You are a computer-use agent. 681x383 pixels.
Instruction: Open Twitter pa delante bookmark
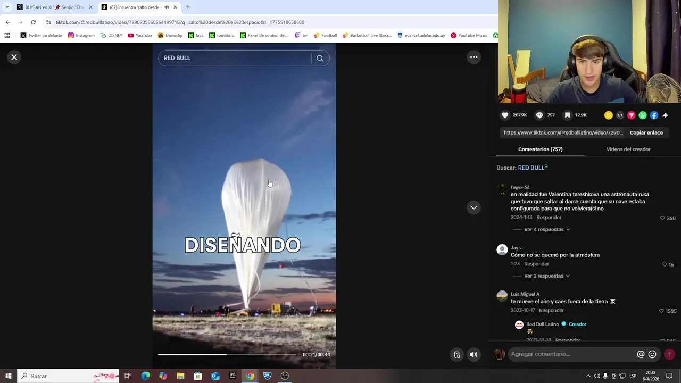click(41, 36)
